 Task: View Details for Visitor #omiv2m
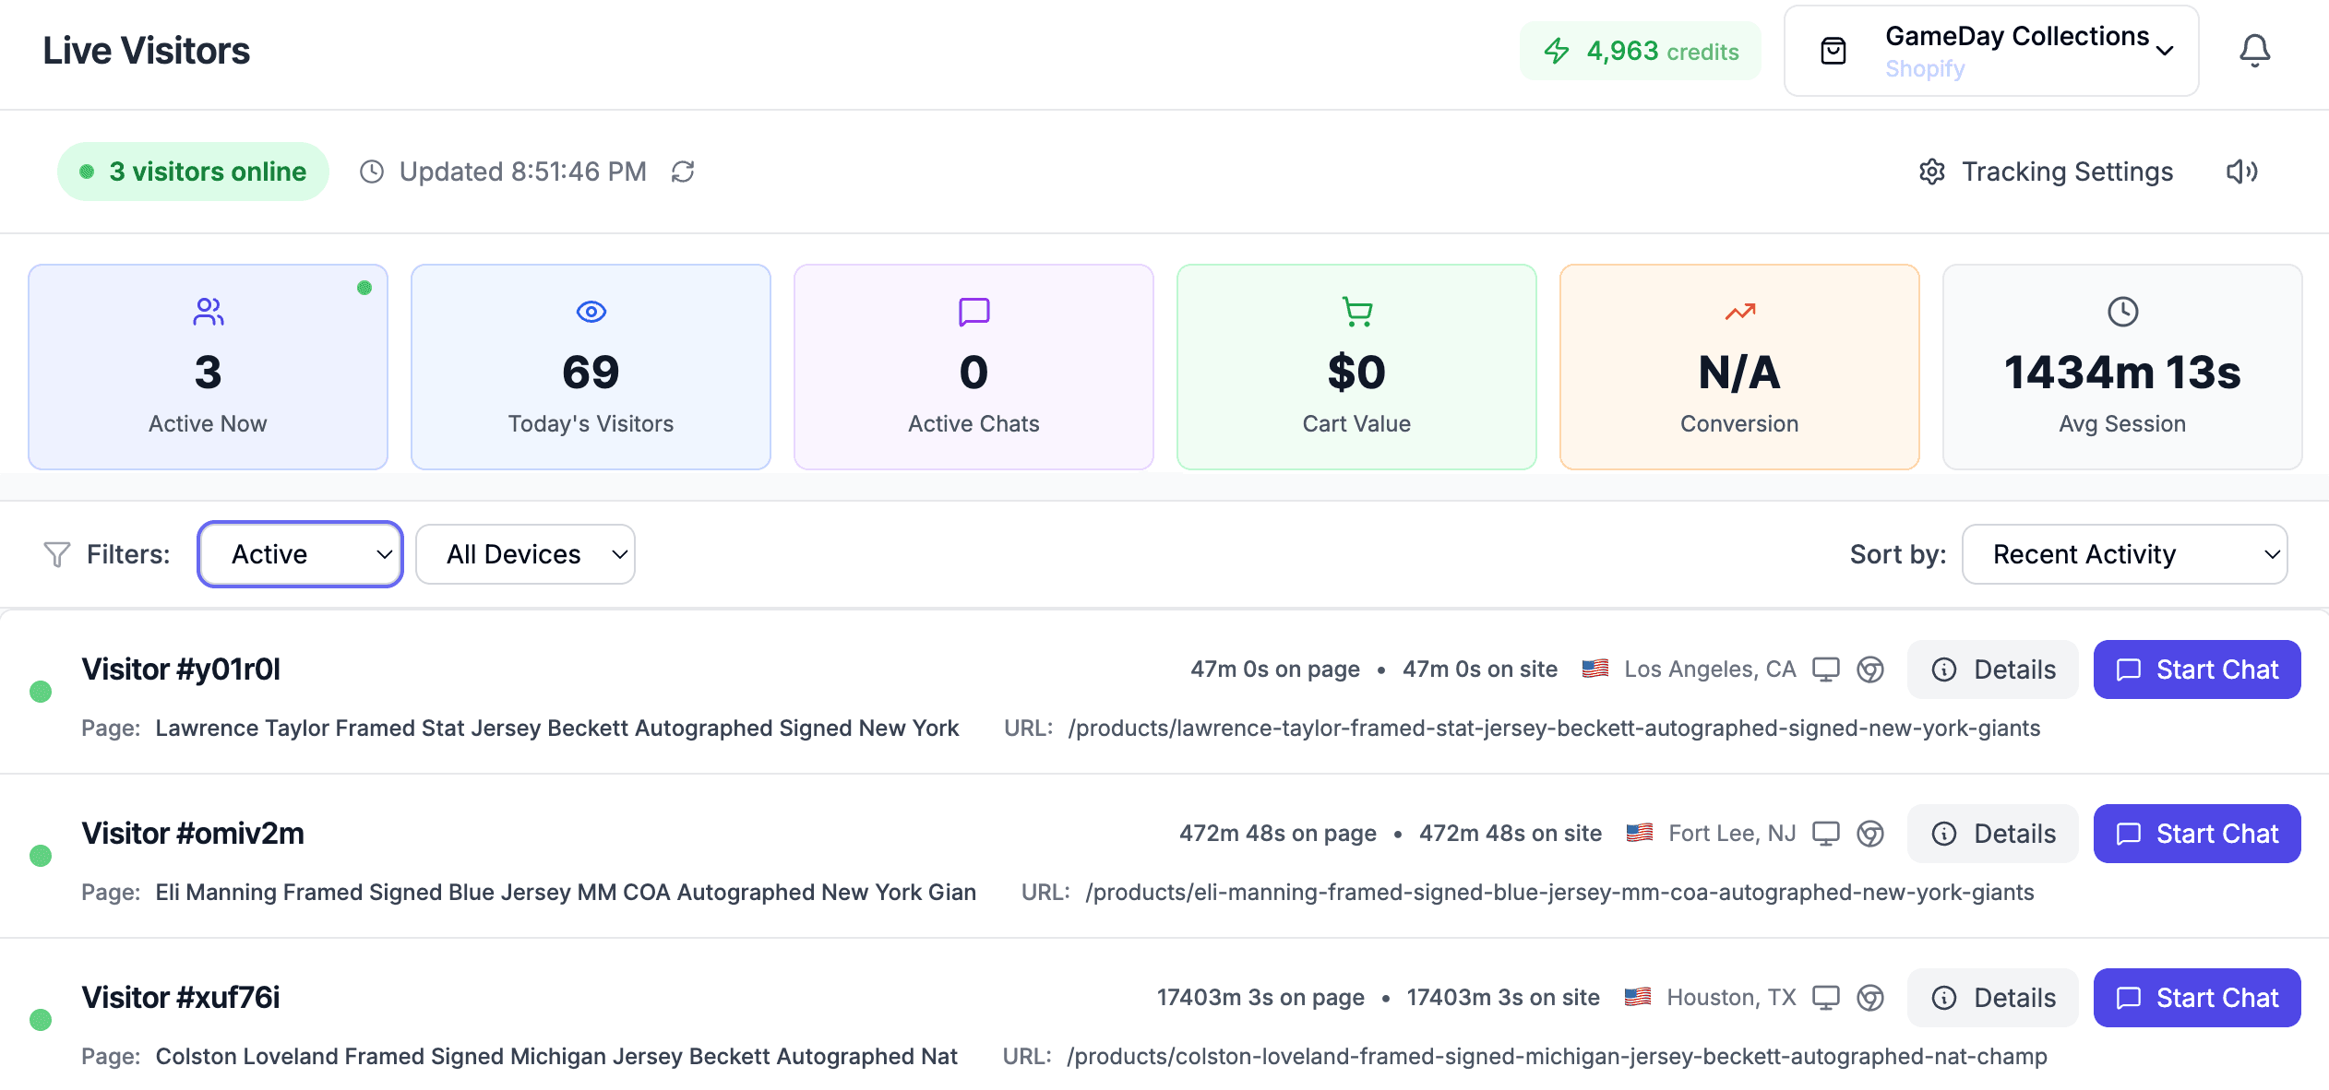(1993, 834)
